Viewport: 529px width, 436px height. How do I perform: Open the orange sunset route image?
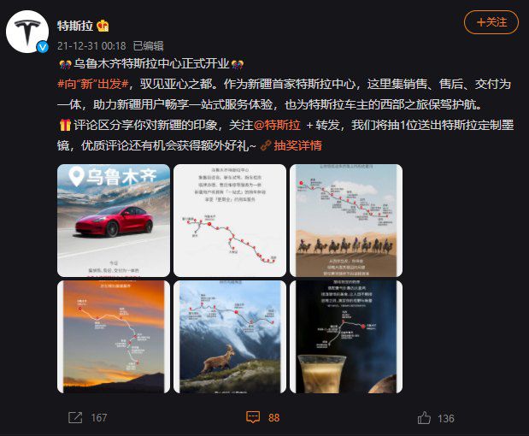114,337
